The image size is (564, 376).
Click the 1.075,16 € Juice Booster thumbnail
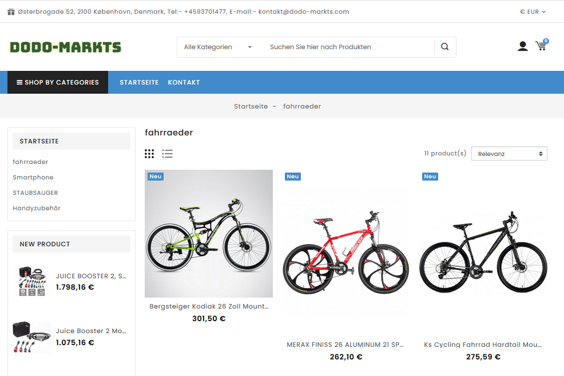(32, 337)
